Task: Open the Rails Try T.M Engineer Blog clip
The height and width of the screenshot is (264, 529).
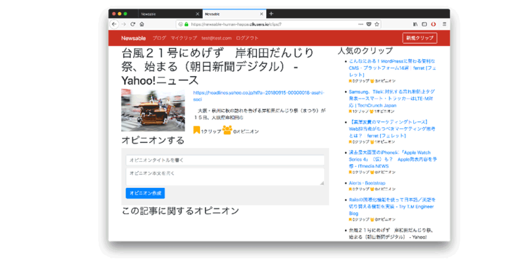Action: coord(391,206)
